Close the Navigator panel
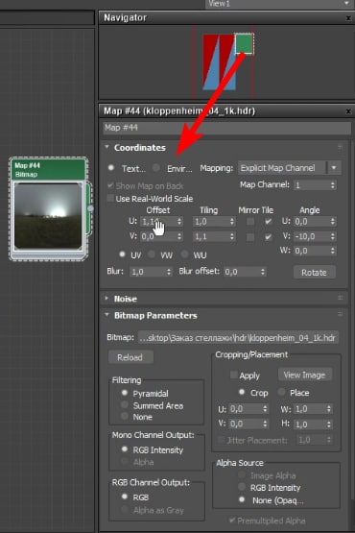The image size is (355, 533). pyautogui.click(x=348, y=18)
